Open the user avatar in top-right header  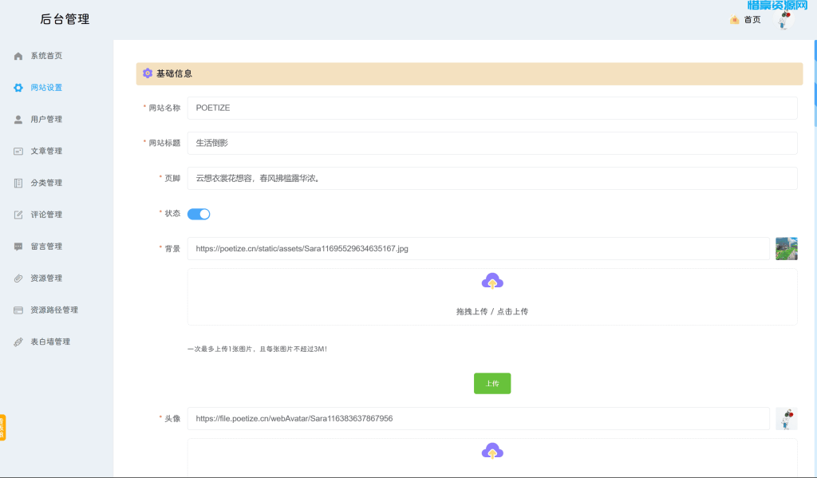[x=785, y=20]
